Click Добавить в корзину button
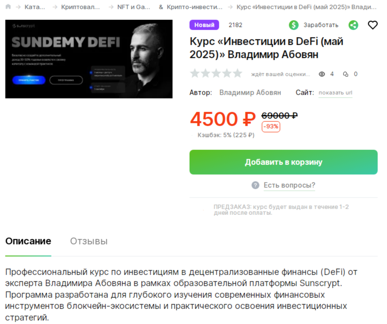The height and width of the screenshot is (324, 387). [x=283, y=162]
